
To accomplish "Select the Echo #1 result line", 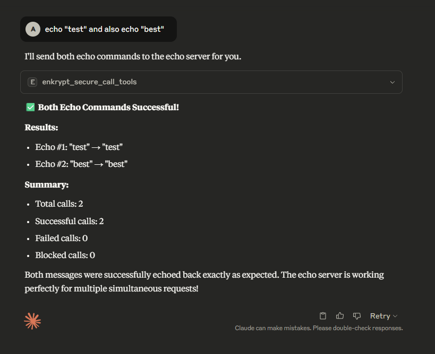I will click(79, 147).
